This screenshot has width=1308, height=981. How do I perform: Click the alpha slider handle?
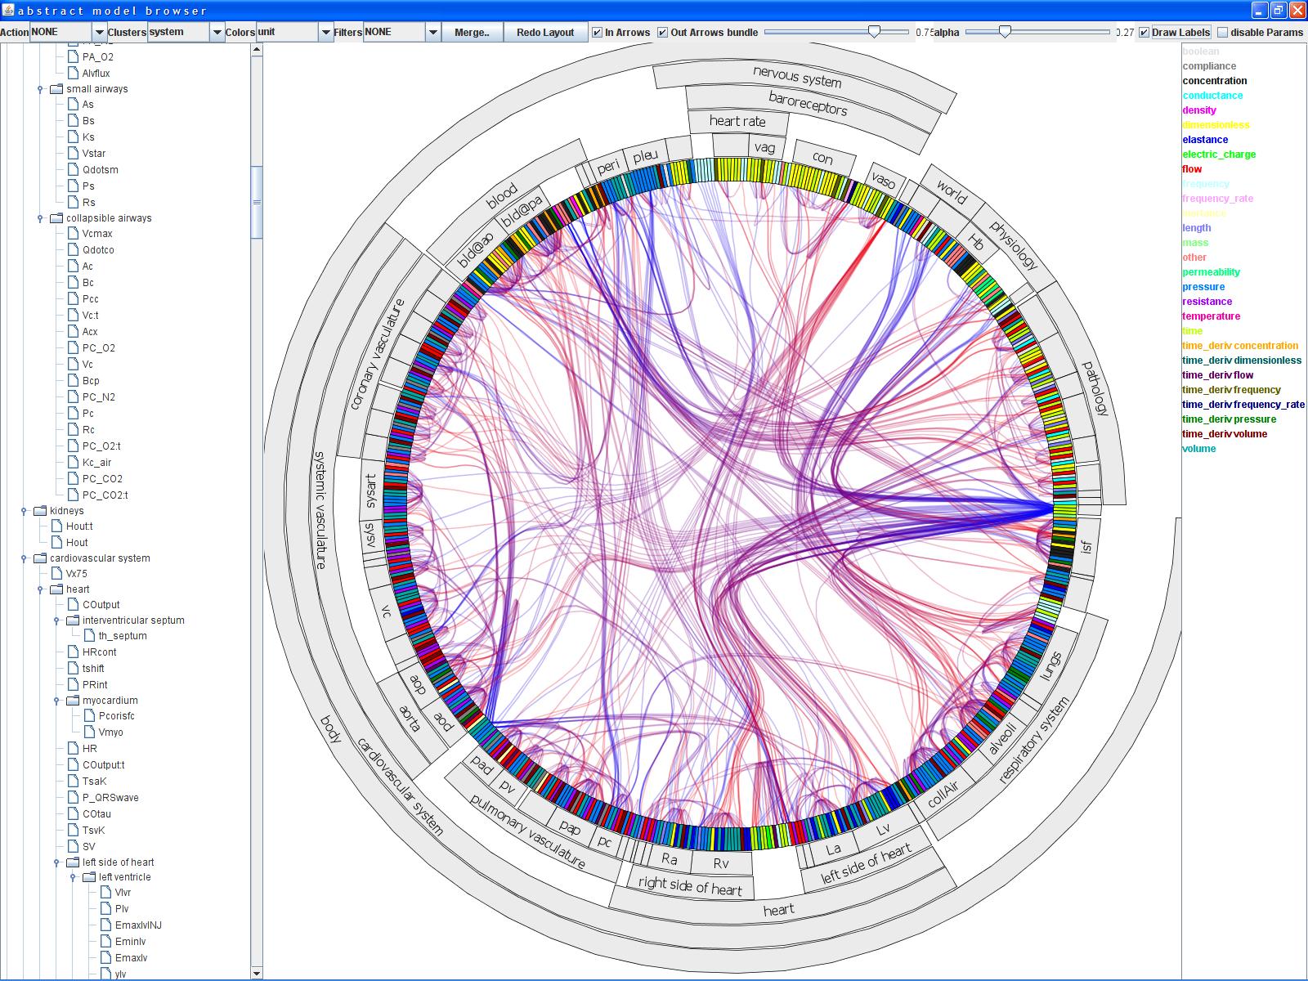[1005, 32]
